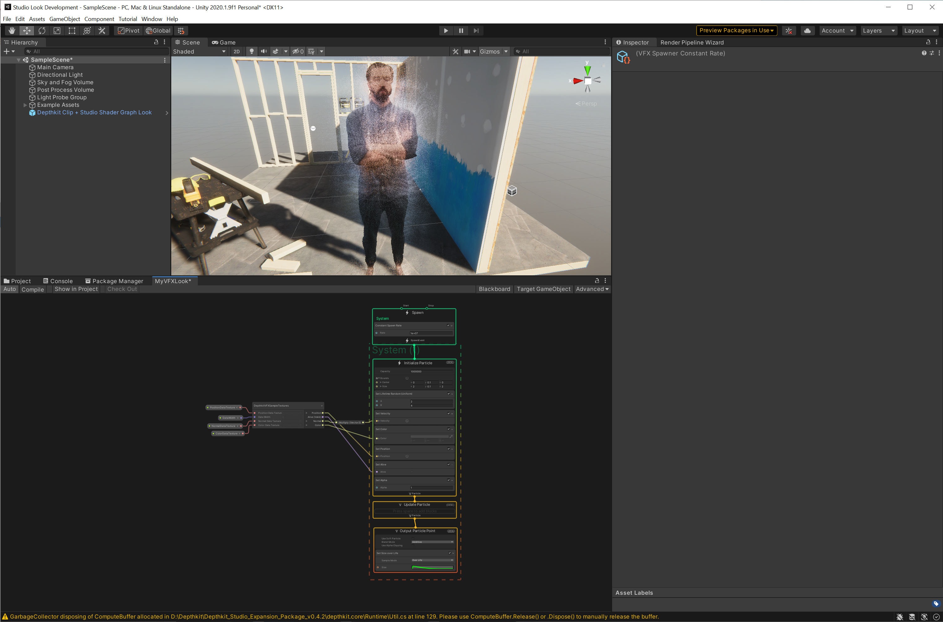The image size is (943, 622).
Task: Click the Compile button
Action: [x=33, y=289]
